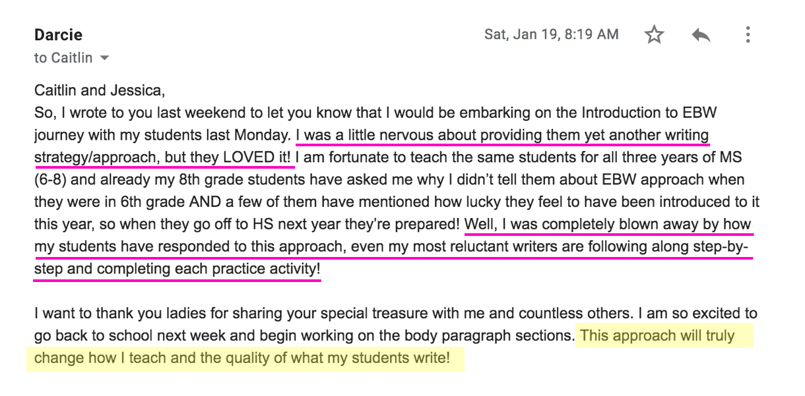Click the yellow highlighted "This approach will truly"
The image size is (805, 396).
click(657, 336)
